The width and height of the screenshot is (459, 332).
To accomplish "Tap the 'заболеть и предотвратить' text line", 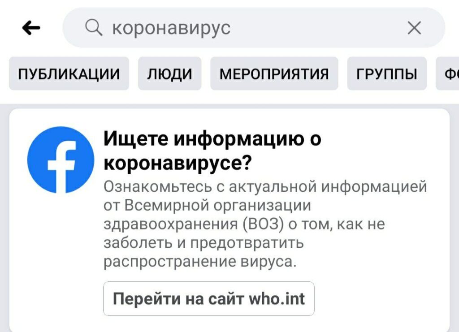I will 204,243.
